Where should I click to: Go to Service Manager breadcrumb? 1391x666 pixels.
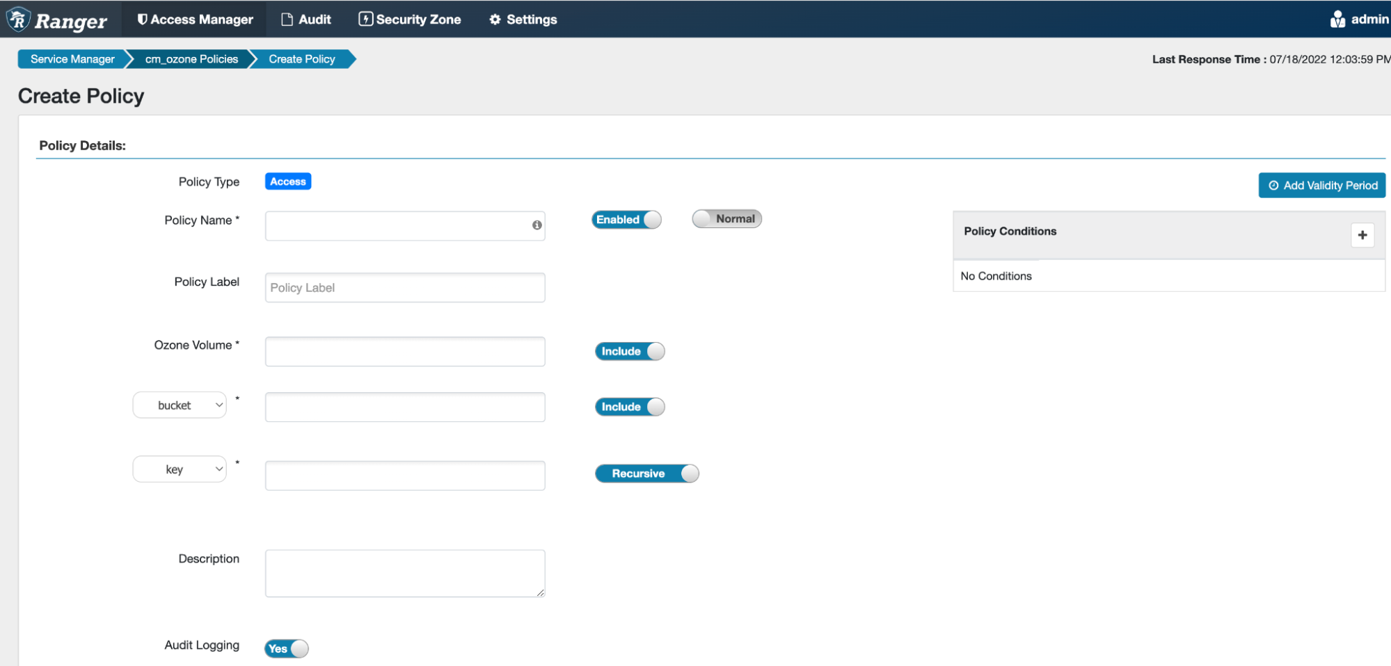pyautogui.click(x=72, y=59)
